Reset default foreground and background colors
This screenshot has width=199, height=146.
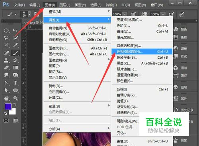pyautogui.click(x=6, y=113)
